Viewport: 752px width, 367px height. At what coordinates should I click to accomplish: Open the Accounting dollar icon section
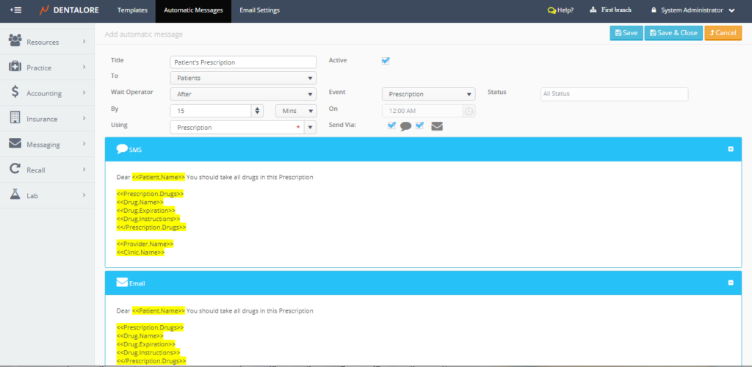pyautogui.click(x=15, y=92)
